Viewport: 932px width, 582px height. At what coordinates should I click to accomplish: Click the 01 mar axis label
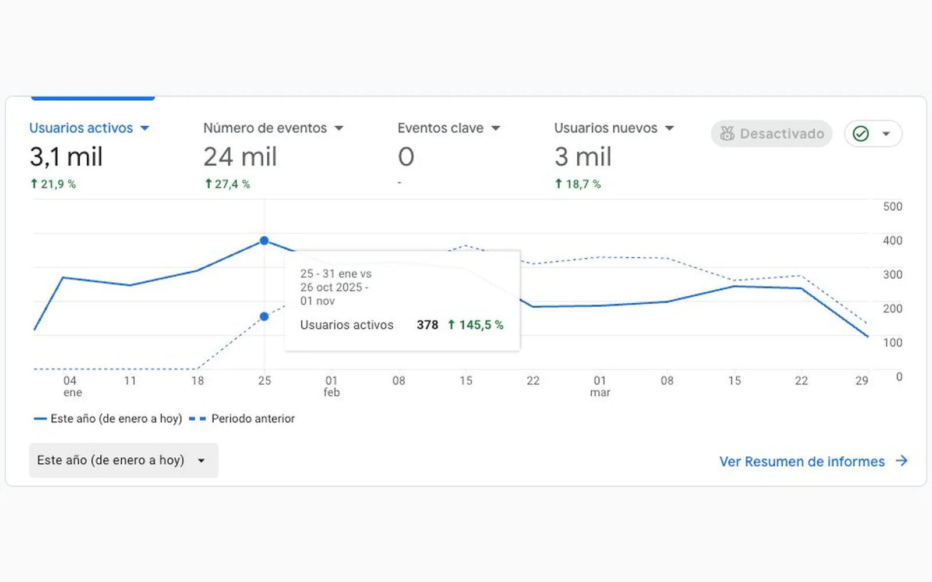point(600,386)
